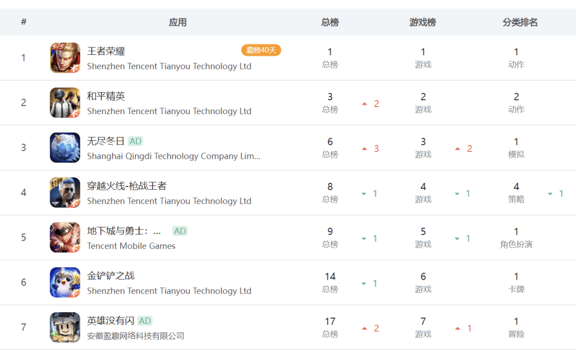This screenshot has width=576, height=350.
Task: Click the 地下城与勇士 game icon
Action: pyautogui.click(x=65, y=238)
